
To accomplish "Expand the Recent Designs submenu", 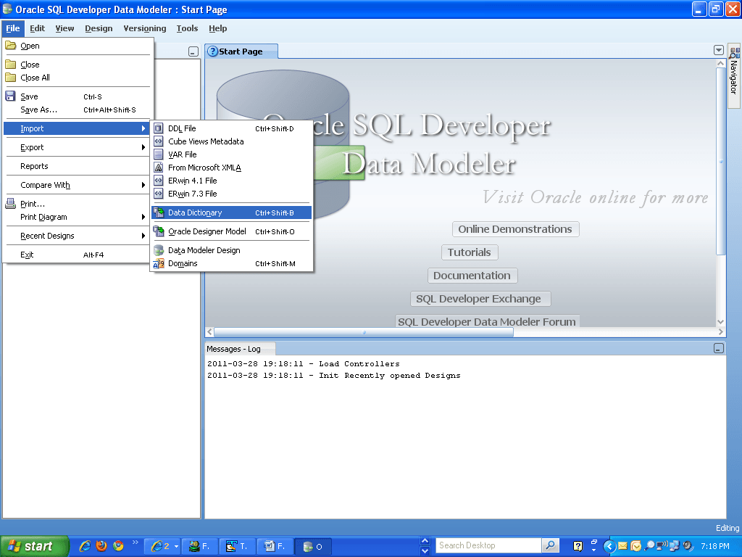I will click(x=78, y=236).
